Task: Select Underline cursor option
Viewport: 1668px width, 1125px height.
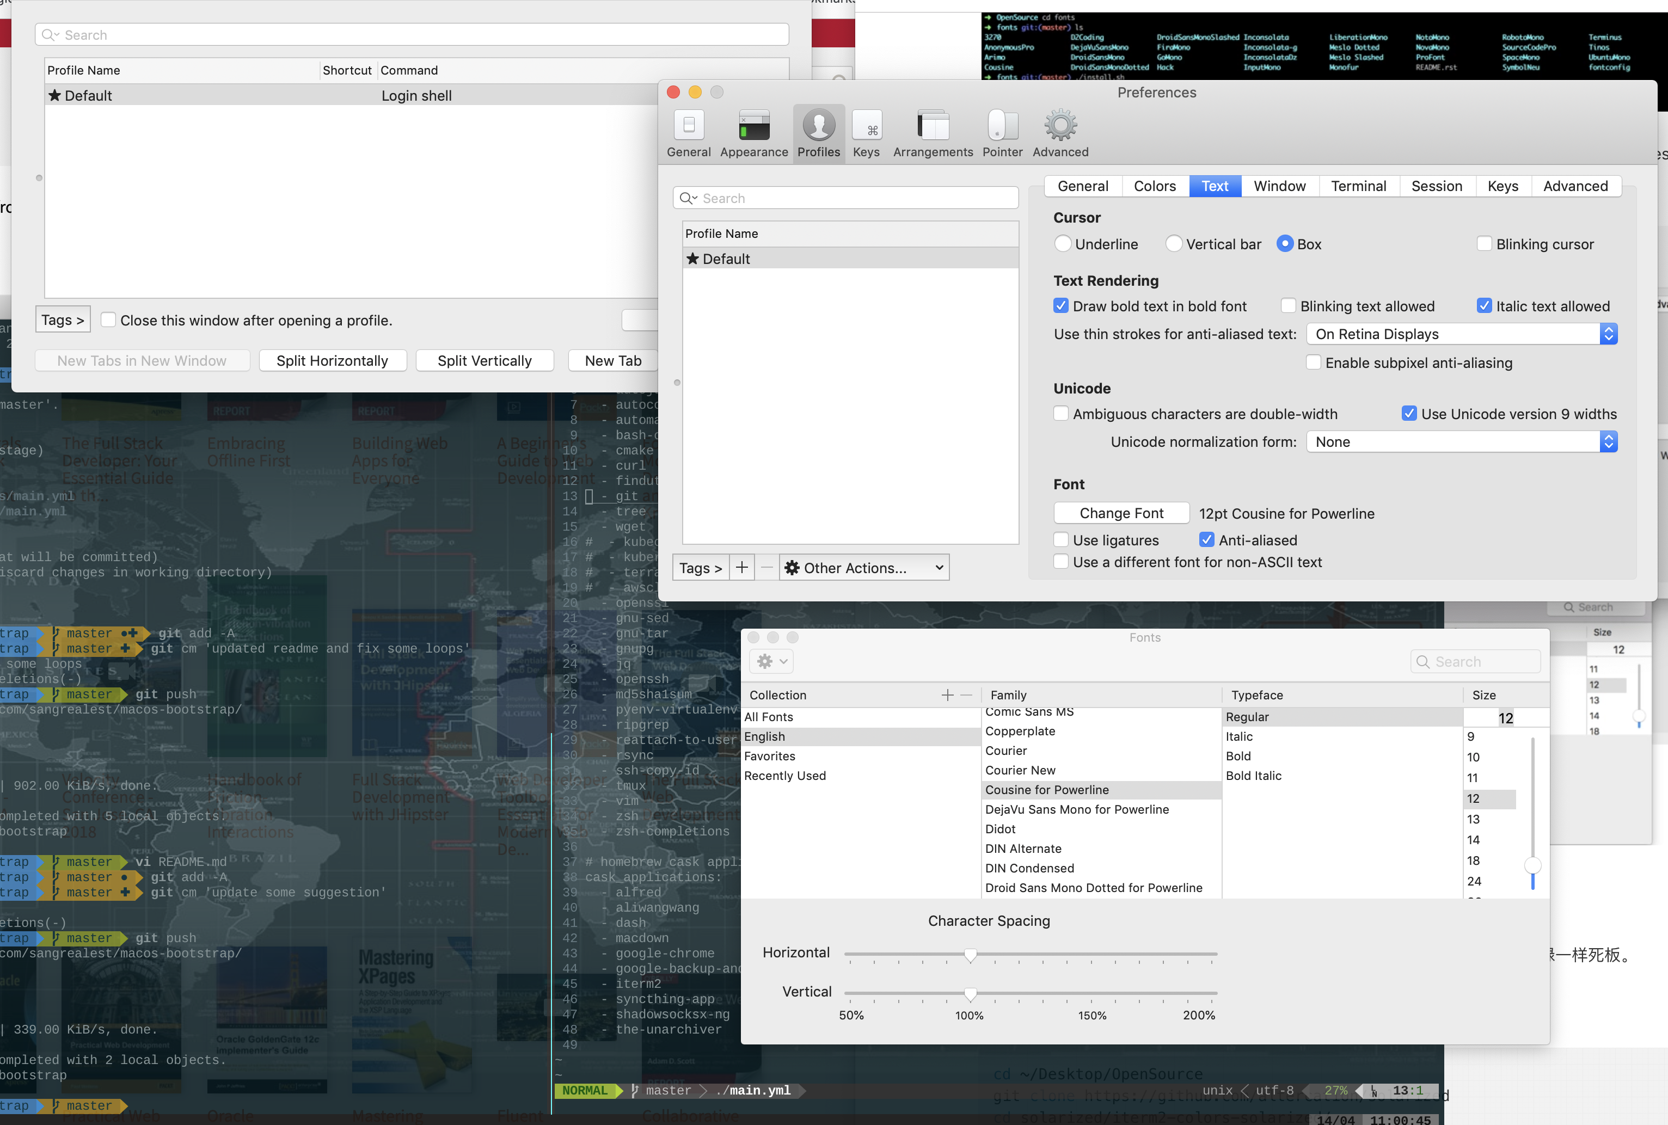Action: coord(1063,244)
